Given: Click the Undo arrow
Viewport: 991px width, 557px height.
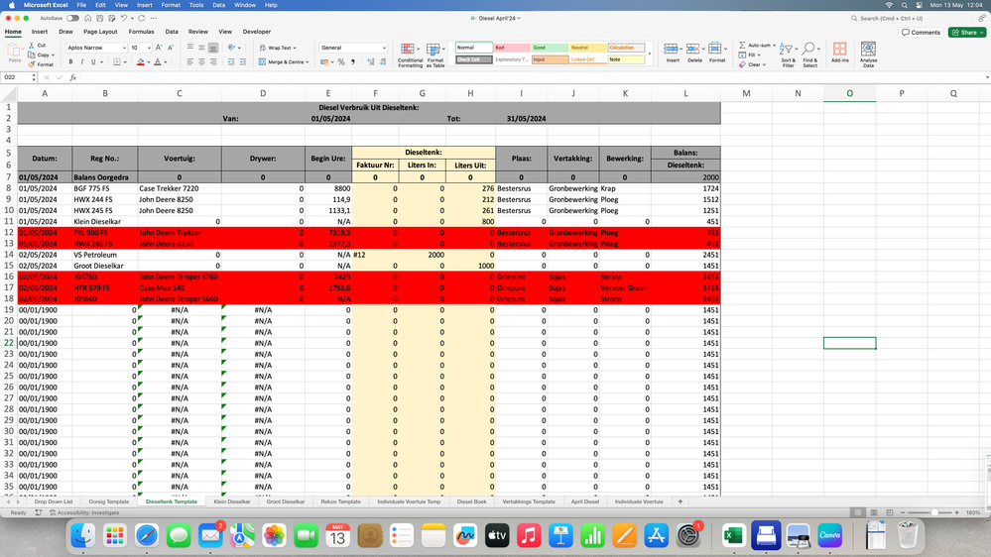Looking at the screenshot, I should point(124,18).
